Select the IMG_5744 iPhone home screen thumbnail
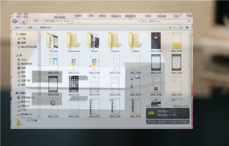229x146 pixels. pyautogui.click(x=74, y=84)
